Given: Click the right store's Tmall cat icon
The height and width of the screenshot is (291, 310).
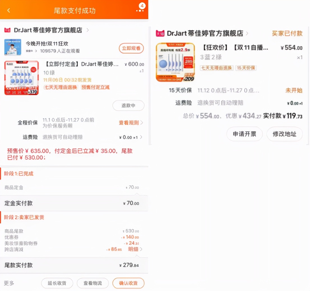Looking at the screenshot, I should point(160,33).
